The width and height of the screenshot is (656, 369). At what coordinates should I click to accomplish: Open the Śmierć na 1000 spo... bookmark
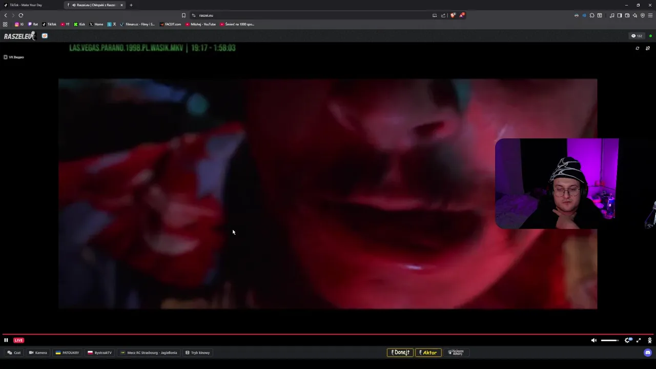[x=237, y=24]
